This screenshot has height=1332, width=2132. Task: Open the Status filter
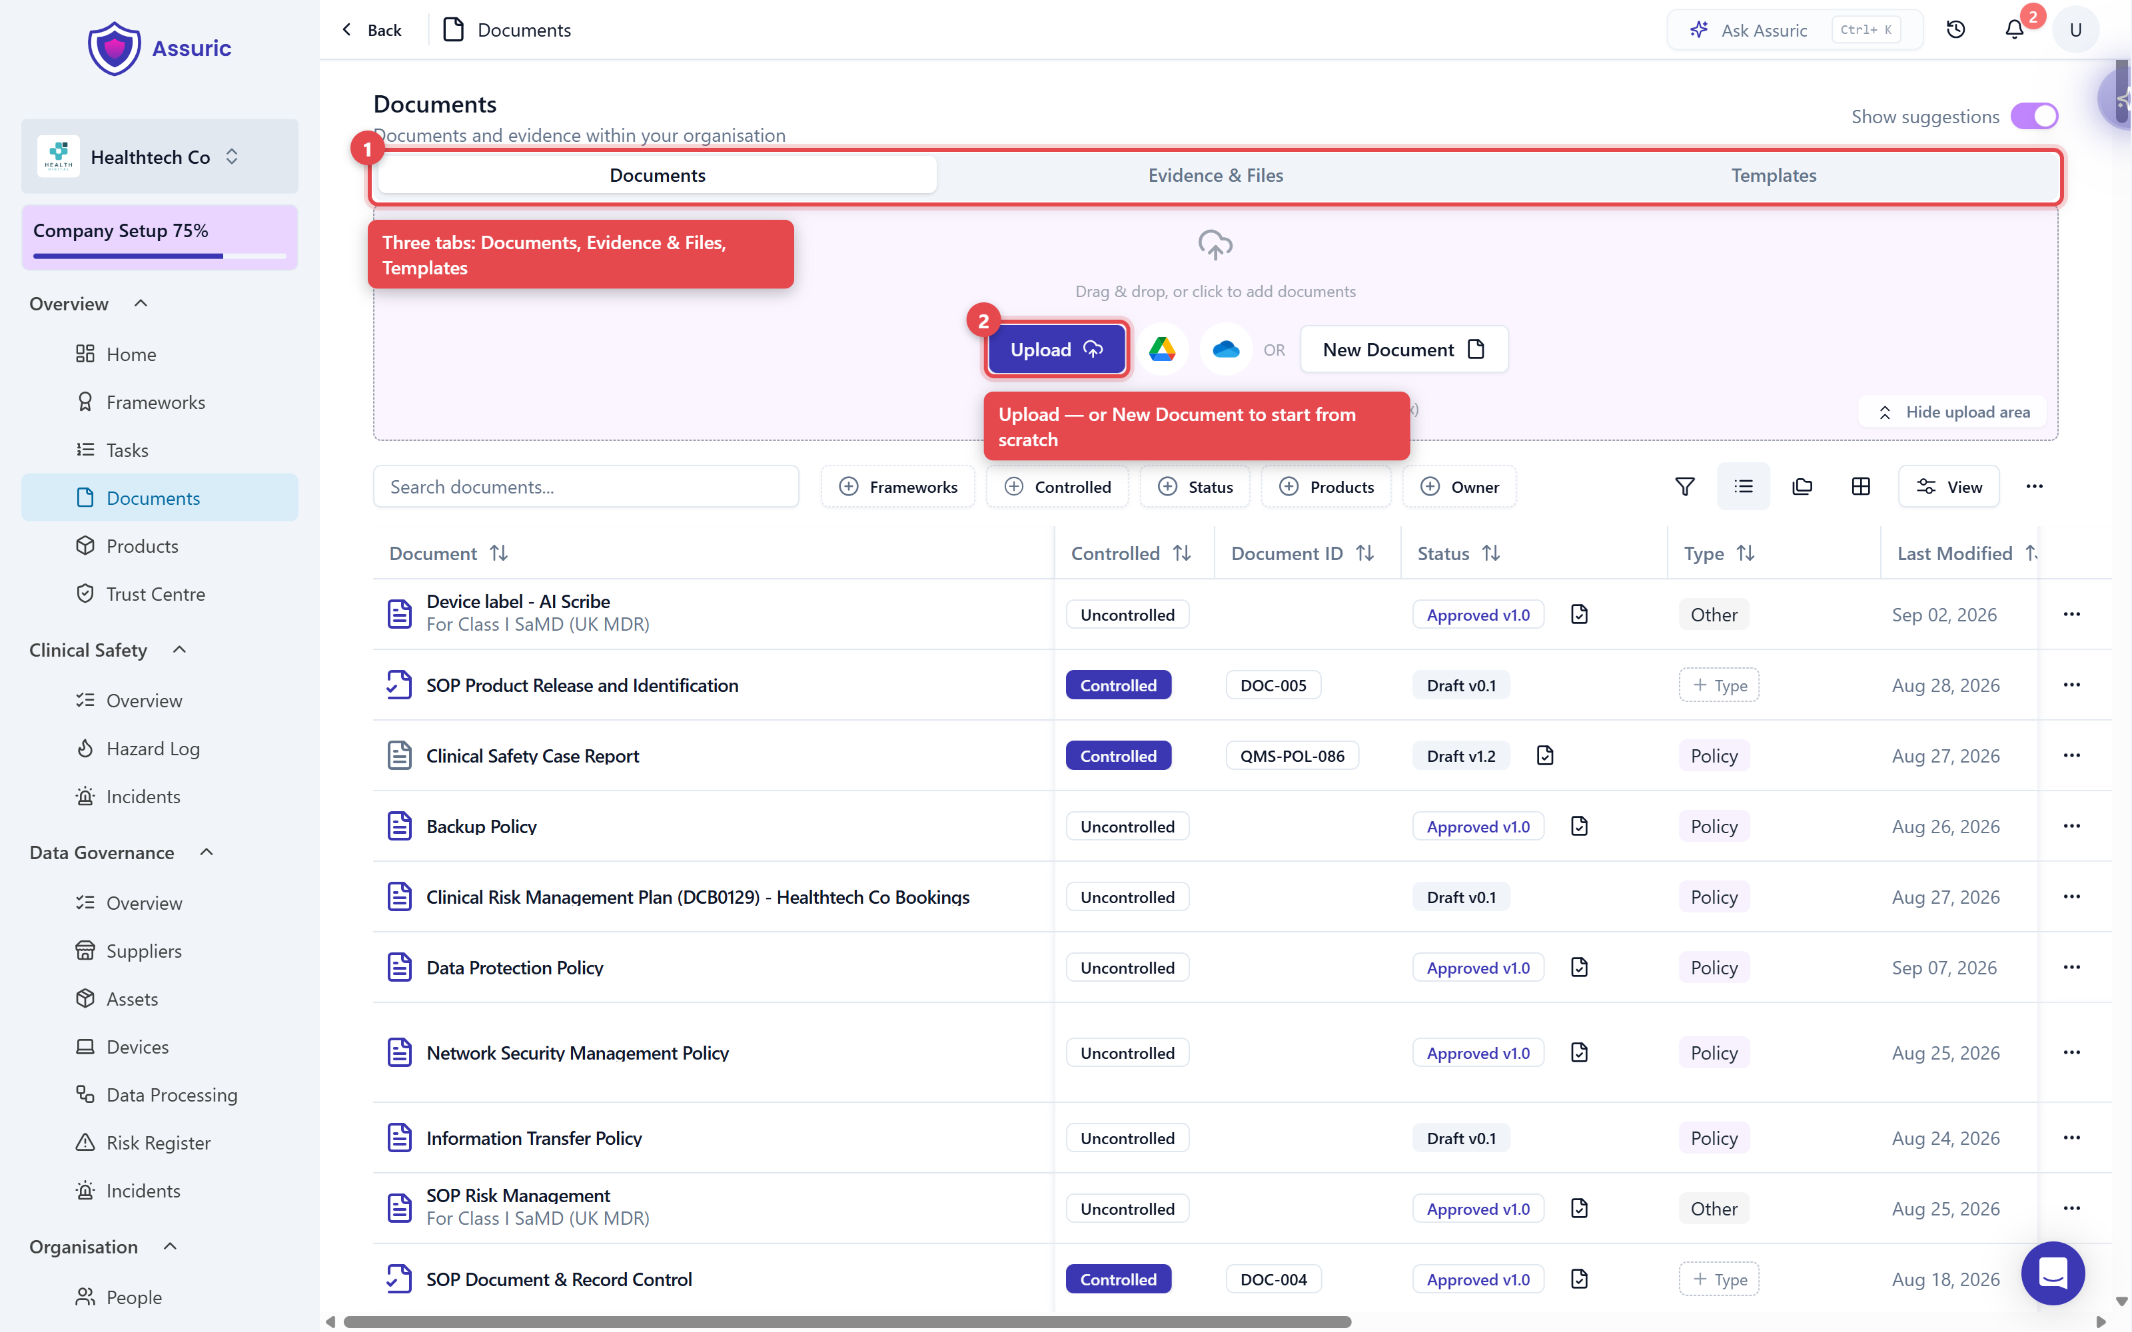coord(1195,486)
